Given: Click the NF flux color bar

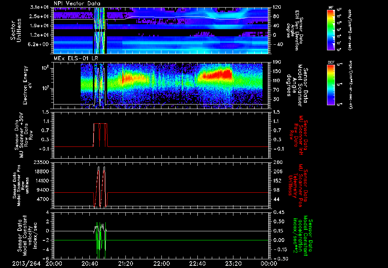Looking at the screenshot, I should pos(331,30).
